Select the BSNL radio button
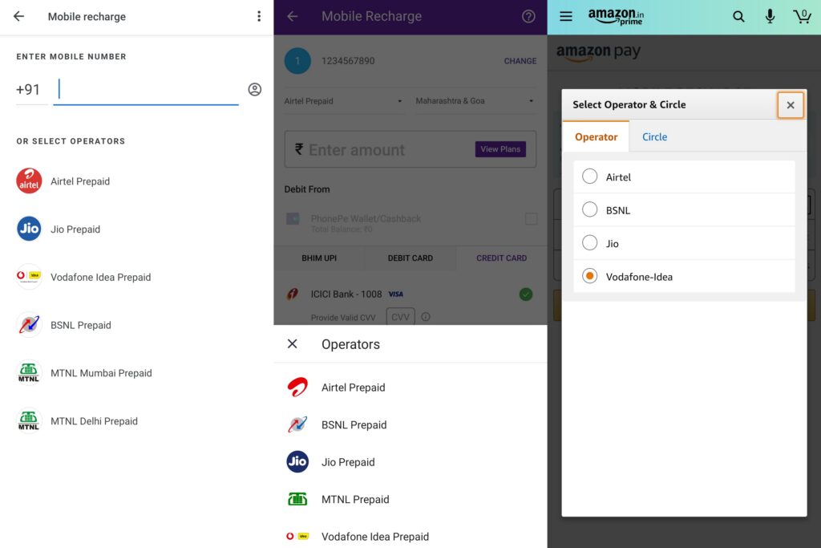This screenshot has width=821, height=548. pos(589,209)
